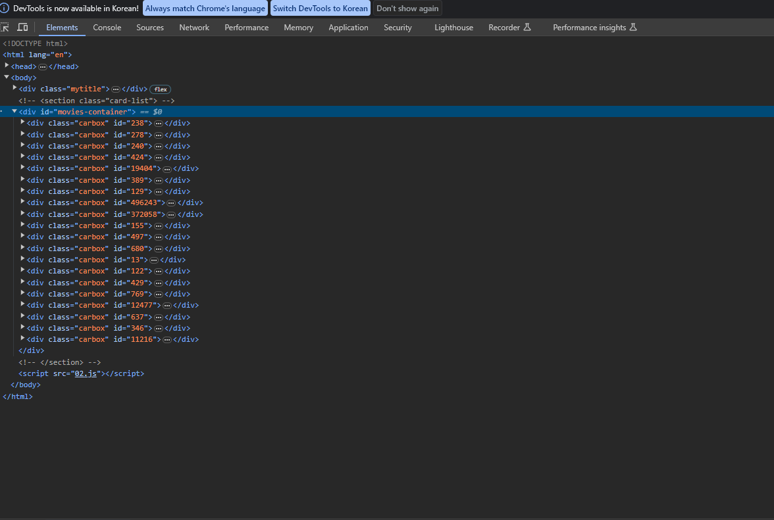Switch to the Security tab
The image size is (774, 520).
(398, 28)
